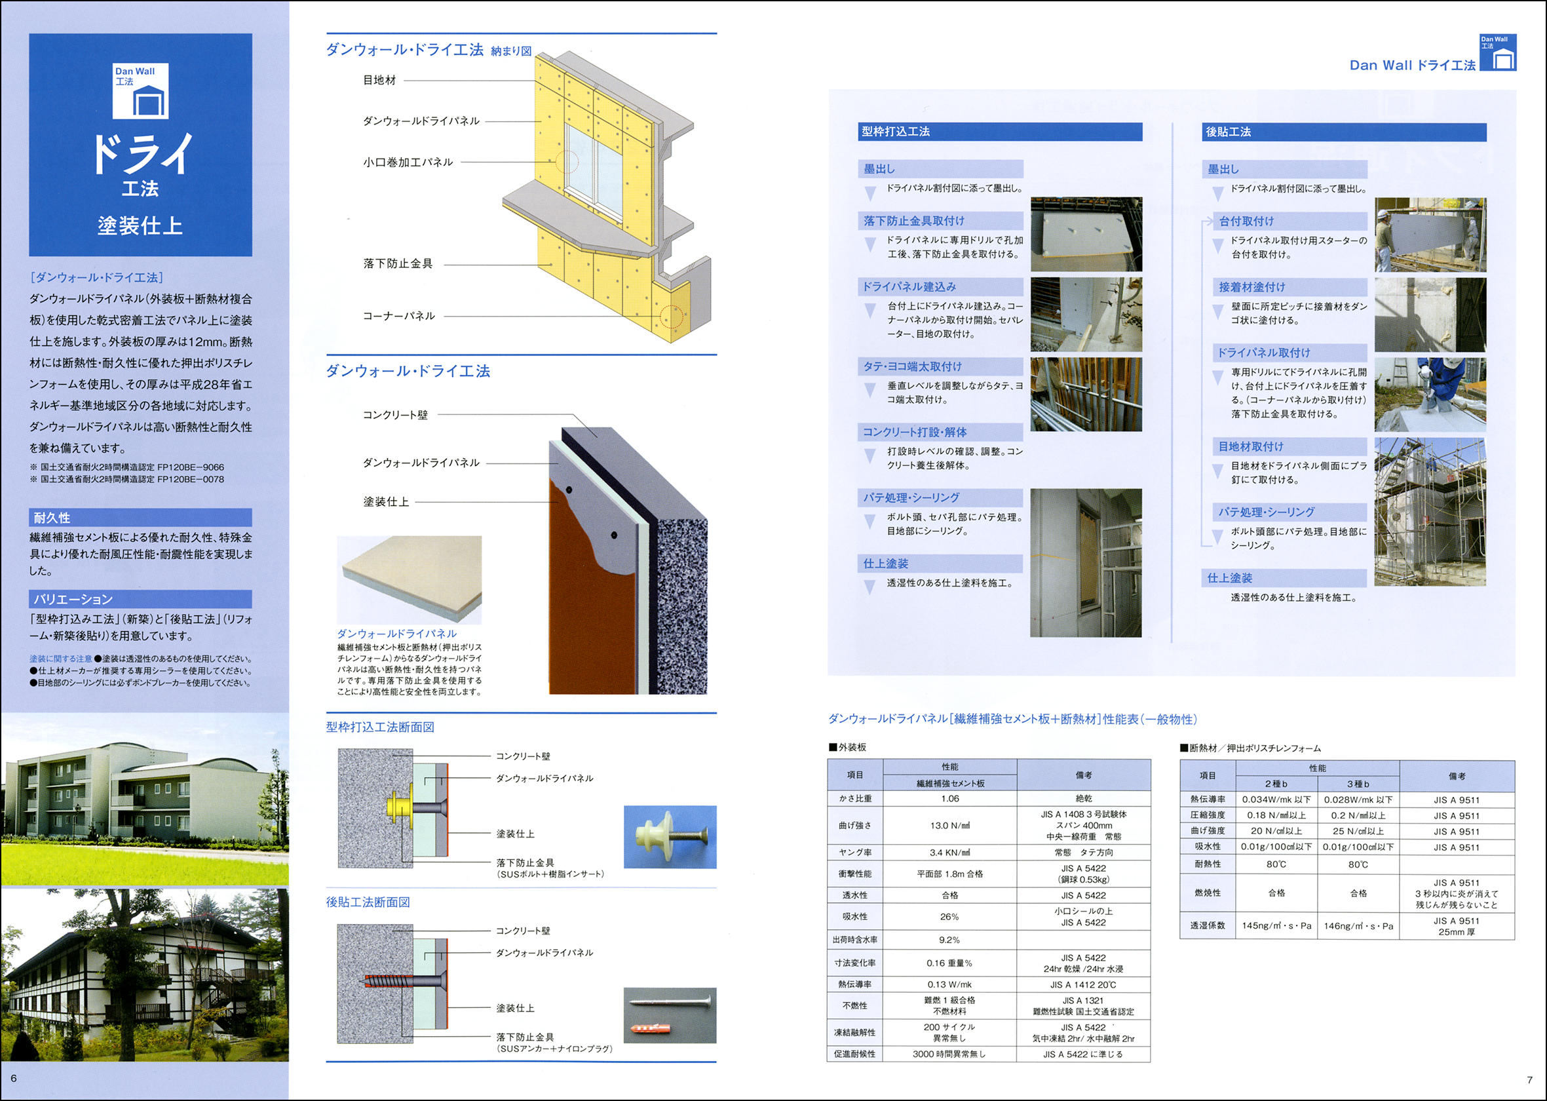Select the 耐久性 heading bar
The height and width of the screenshot is (1101, 1547).
click(x=140, y=517)
